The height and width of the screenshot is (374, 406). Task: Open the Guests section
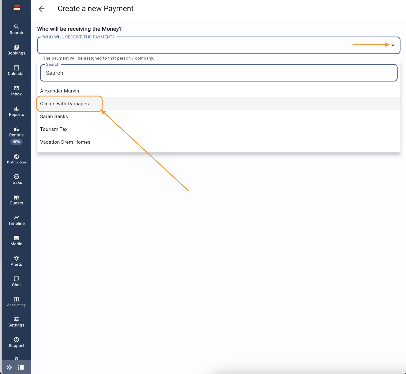coord(16,200)
